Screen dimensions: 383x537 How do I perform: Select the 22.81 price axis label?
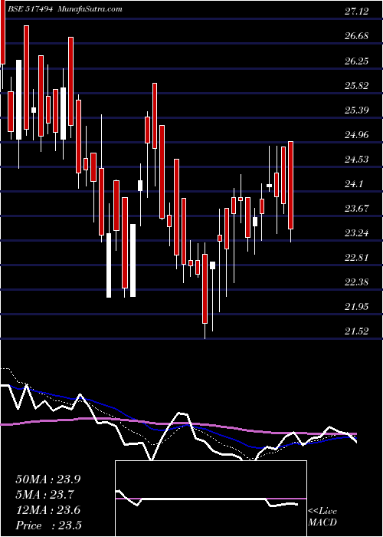click(357, 258)
